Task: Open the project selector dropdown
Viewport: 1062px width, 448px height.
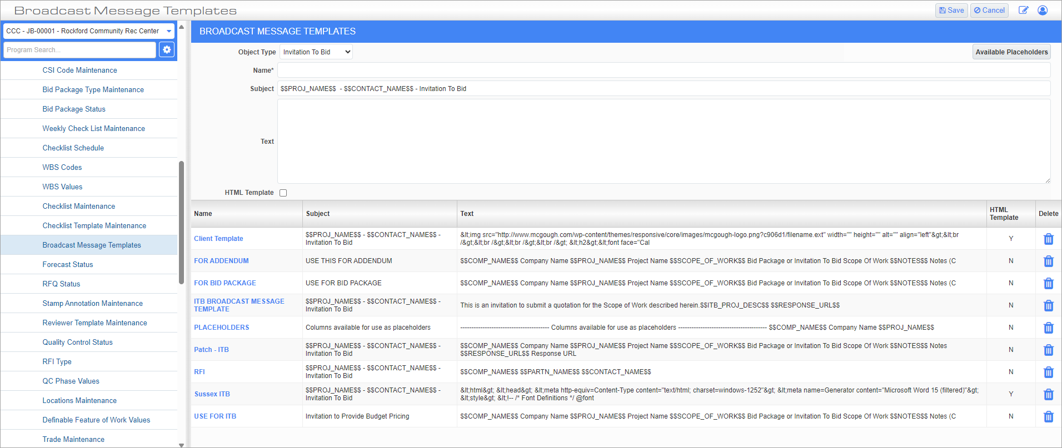Action: click(x=89, y=31)
